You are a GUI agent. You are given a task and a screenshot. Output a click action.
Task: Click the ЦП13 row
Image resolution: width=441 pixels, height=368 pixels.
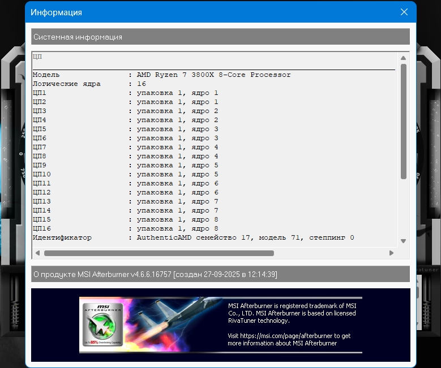[x=126, y=201]
